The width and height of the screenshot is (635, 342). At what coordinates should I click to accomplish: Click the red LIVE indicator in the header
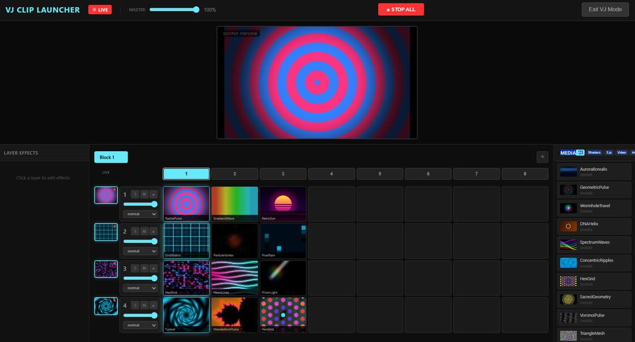(99, 9)
